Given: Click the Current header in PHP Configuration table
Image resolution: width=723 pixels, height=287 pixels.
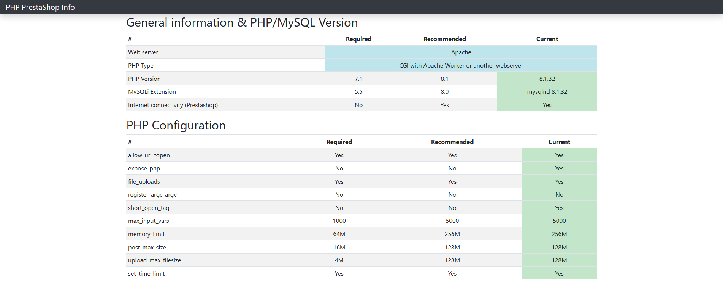Looking at the screenshot, I should [559, 142].
